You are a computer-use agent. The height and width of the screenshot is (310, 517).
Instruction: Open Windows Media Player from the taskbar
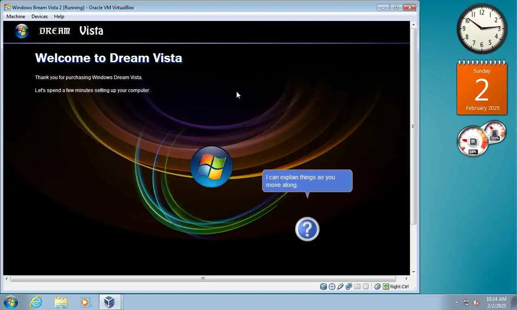pyautogui.click(x=86, y=302)
